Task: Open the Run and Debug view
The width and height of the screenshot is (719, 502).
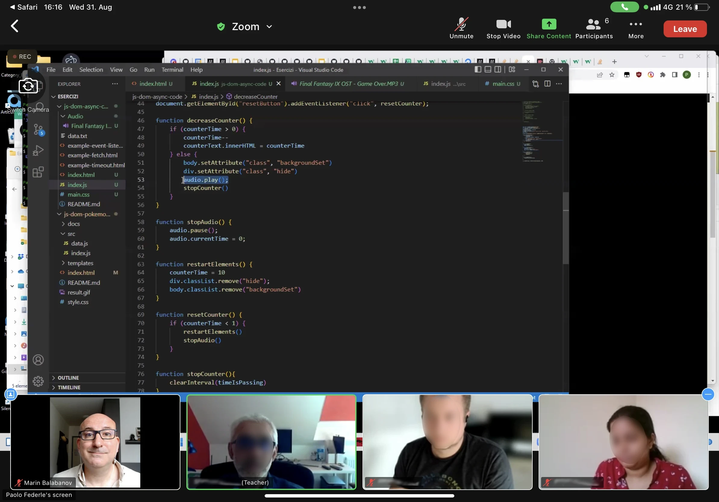Action: pyautogui.click(x=38, y=150)
